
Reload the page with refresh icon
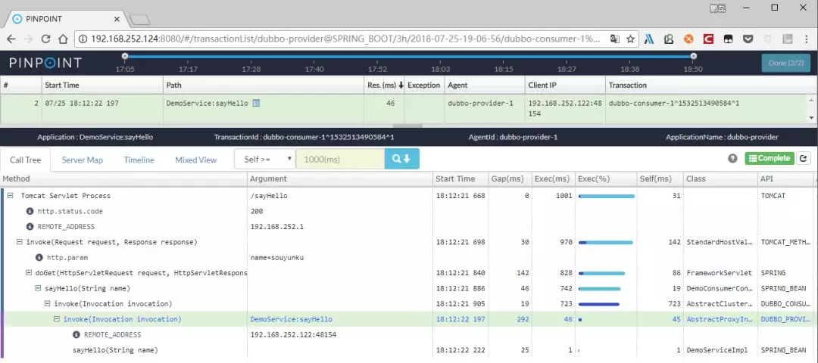point(45,39)
